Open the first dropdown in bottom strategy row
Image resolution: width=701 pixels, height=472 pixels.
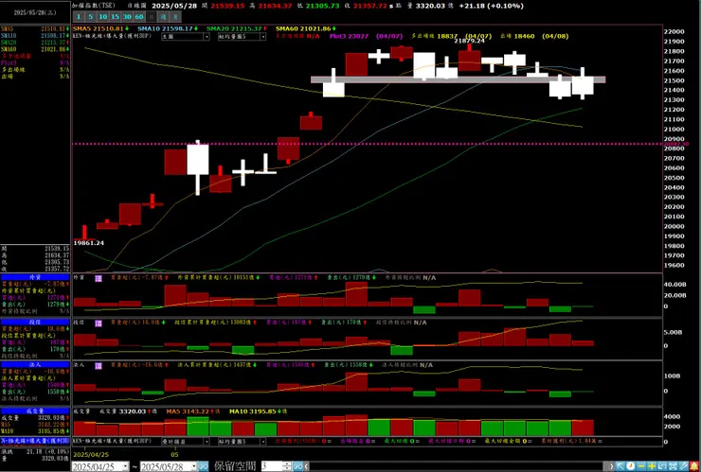coord(186,441)
